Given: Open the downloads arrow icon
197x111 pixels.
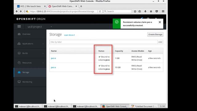Looking at the screenshot, I should click(x=145, y=11).
